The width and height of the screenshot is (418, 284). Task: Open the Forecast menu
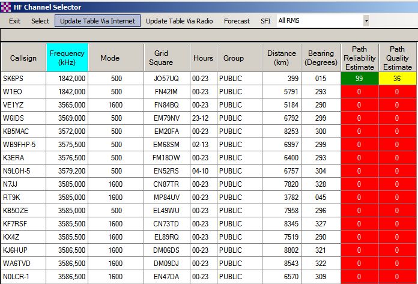[x=237, y=21]
